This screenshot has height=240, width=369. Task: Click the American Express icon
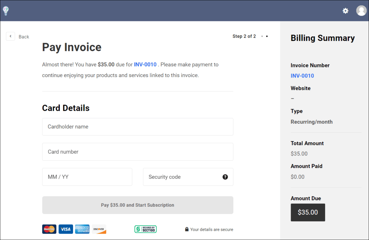pos(82,229)
